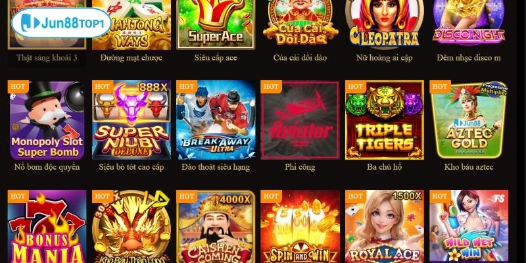This screenshot has width=526, height=263.
Task: Launch the Super Niubi Deluxe slot
Action: 131,120
